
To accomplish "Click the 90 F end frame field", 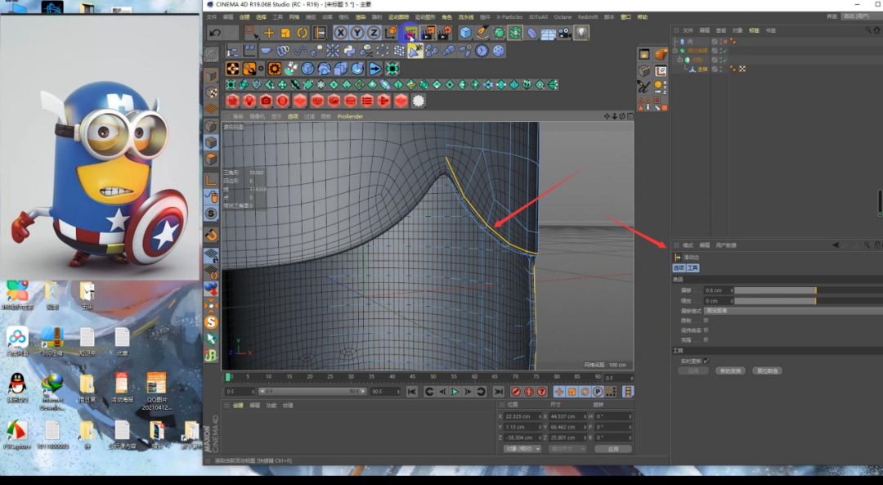I will [384, 391].
